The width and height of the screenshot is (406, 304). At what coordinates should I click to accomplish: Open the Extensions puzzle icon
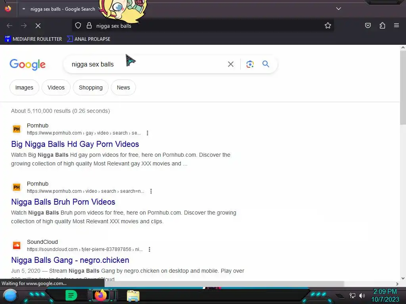click(382, 25)
